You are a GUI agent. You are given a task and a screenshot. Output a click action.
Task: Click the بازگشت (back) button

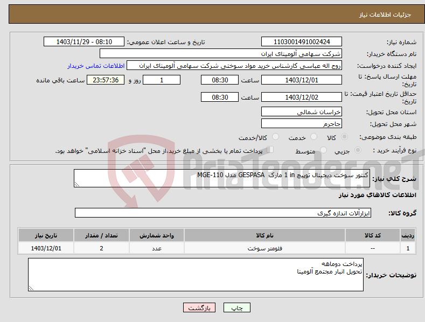click(x=199, y=307)
